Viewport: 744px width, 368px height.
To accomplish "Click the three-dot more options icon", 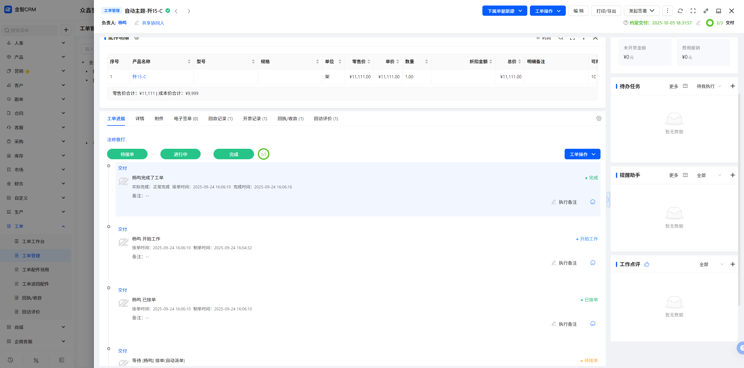I will (x=667, y=11).
